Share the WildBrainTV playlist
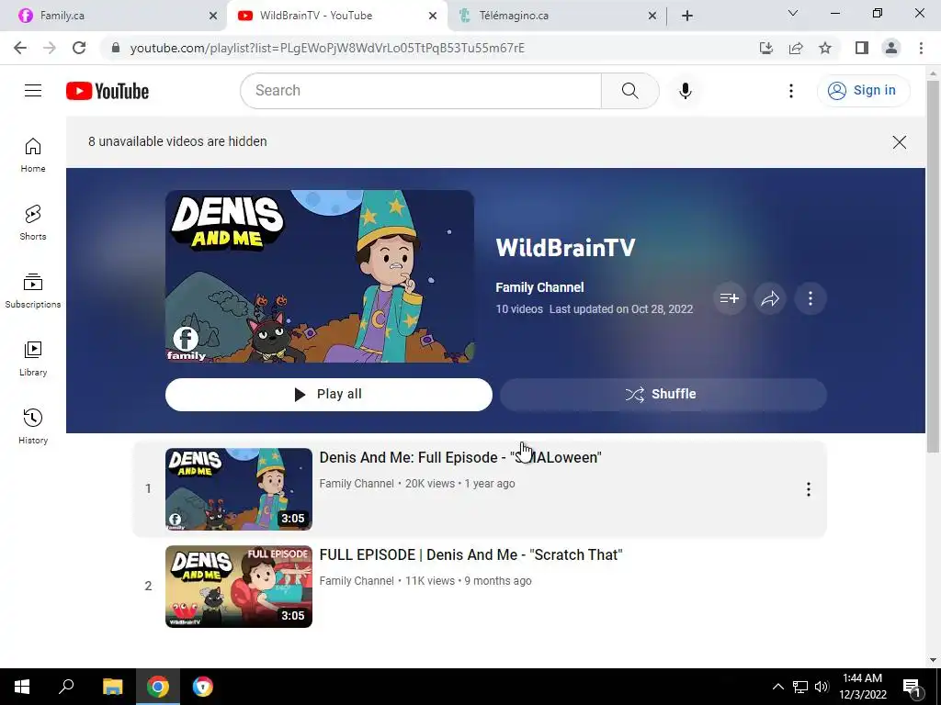 770,298
